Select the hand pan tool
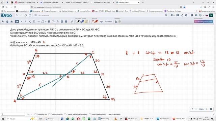This screenshot has height=121, width=216. tap(7, 22)
